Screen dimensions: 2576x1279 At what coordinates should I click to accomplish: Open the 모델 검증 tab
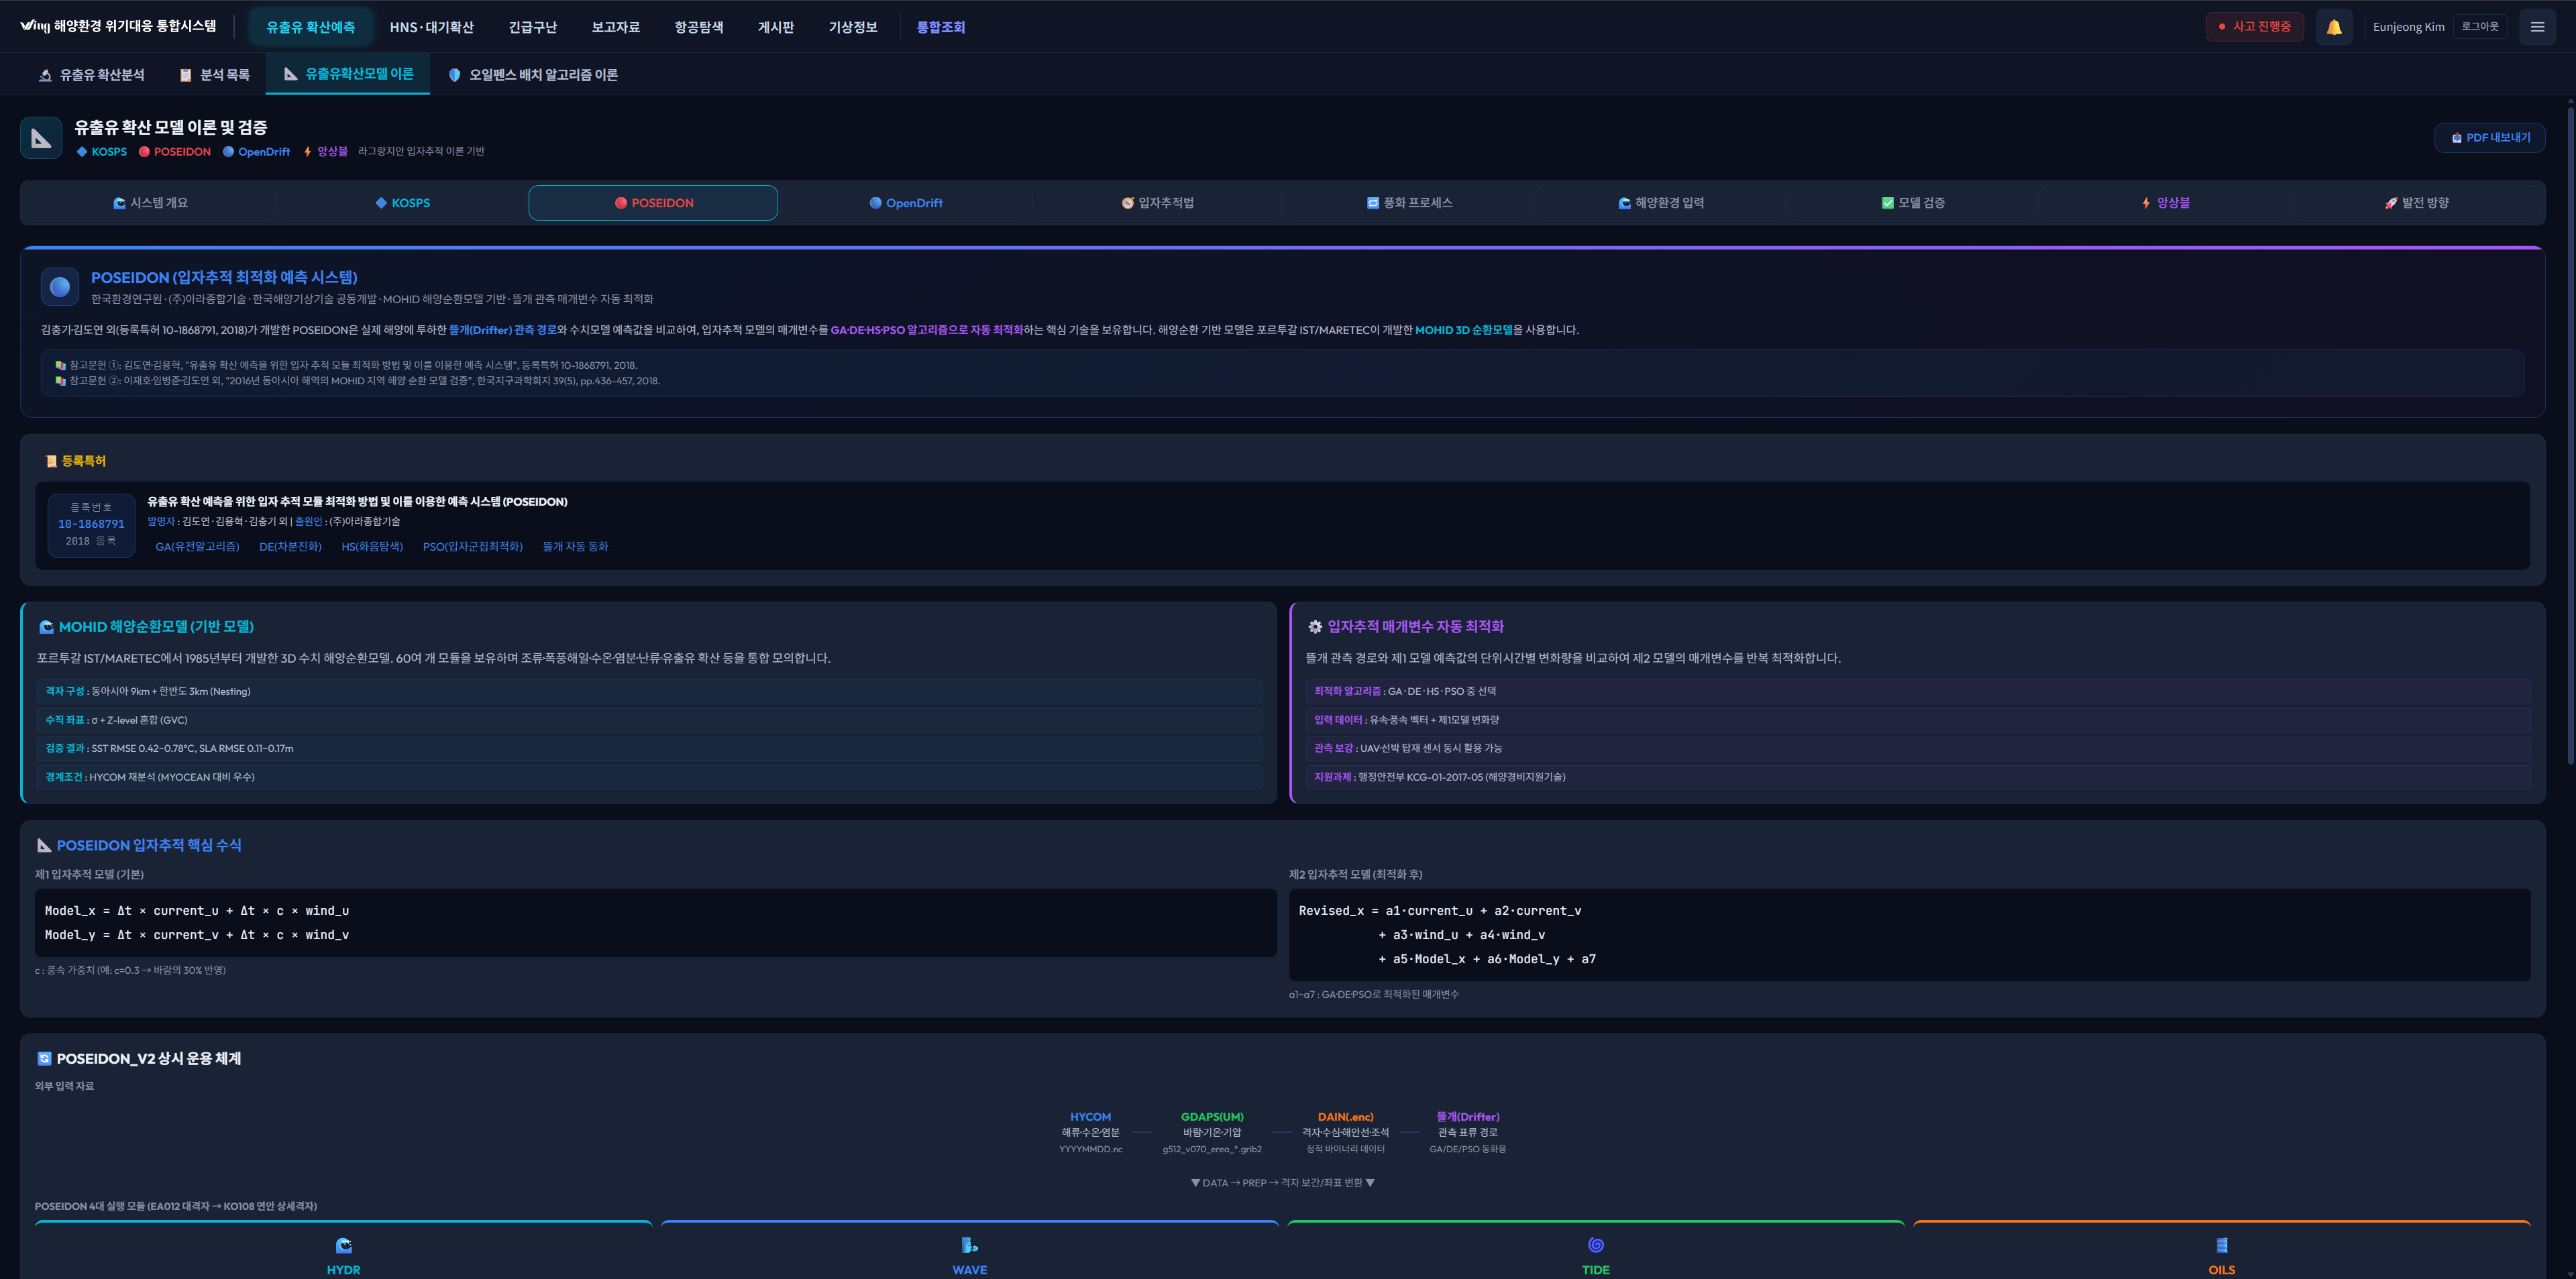pyautogui.click(x=1912, y=203)
